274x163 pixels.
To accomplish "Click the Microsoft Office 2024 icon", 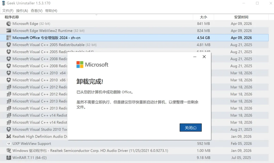I will pyautogui.click(x=9, y=38).
